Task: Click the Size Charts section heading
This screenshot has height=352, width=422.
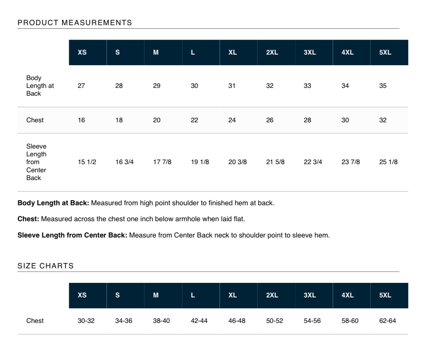Action: pyautogui.click(x=46, y=266)
